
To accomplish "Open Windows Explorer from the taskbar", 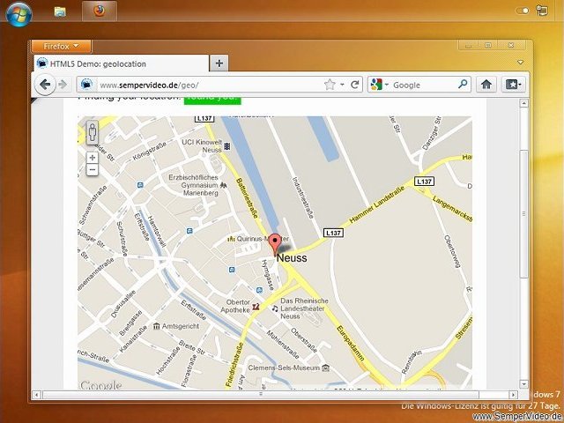I will click(x=60, y=11).
